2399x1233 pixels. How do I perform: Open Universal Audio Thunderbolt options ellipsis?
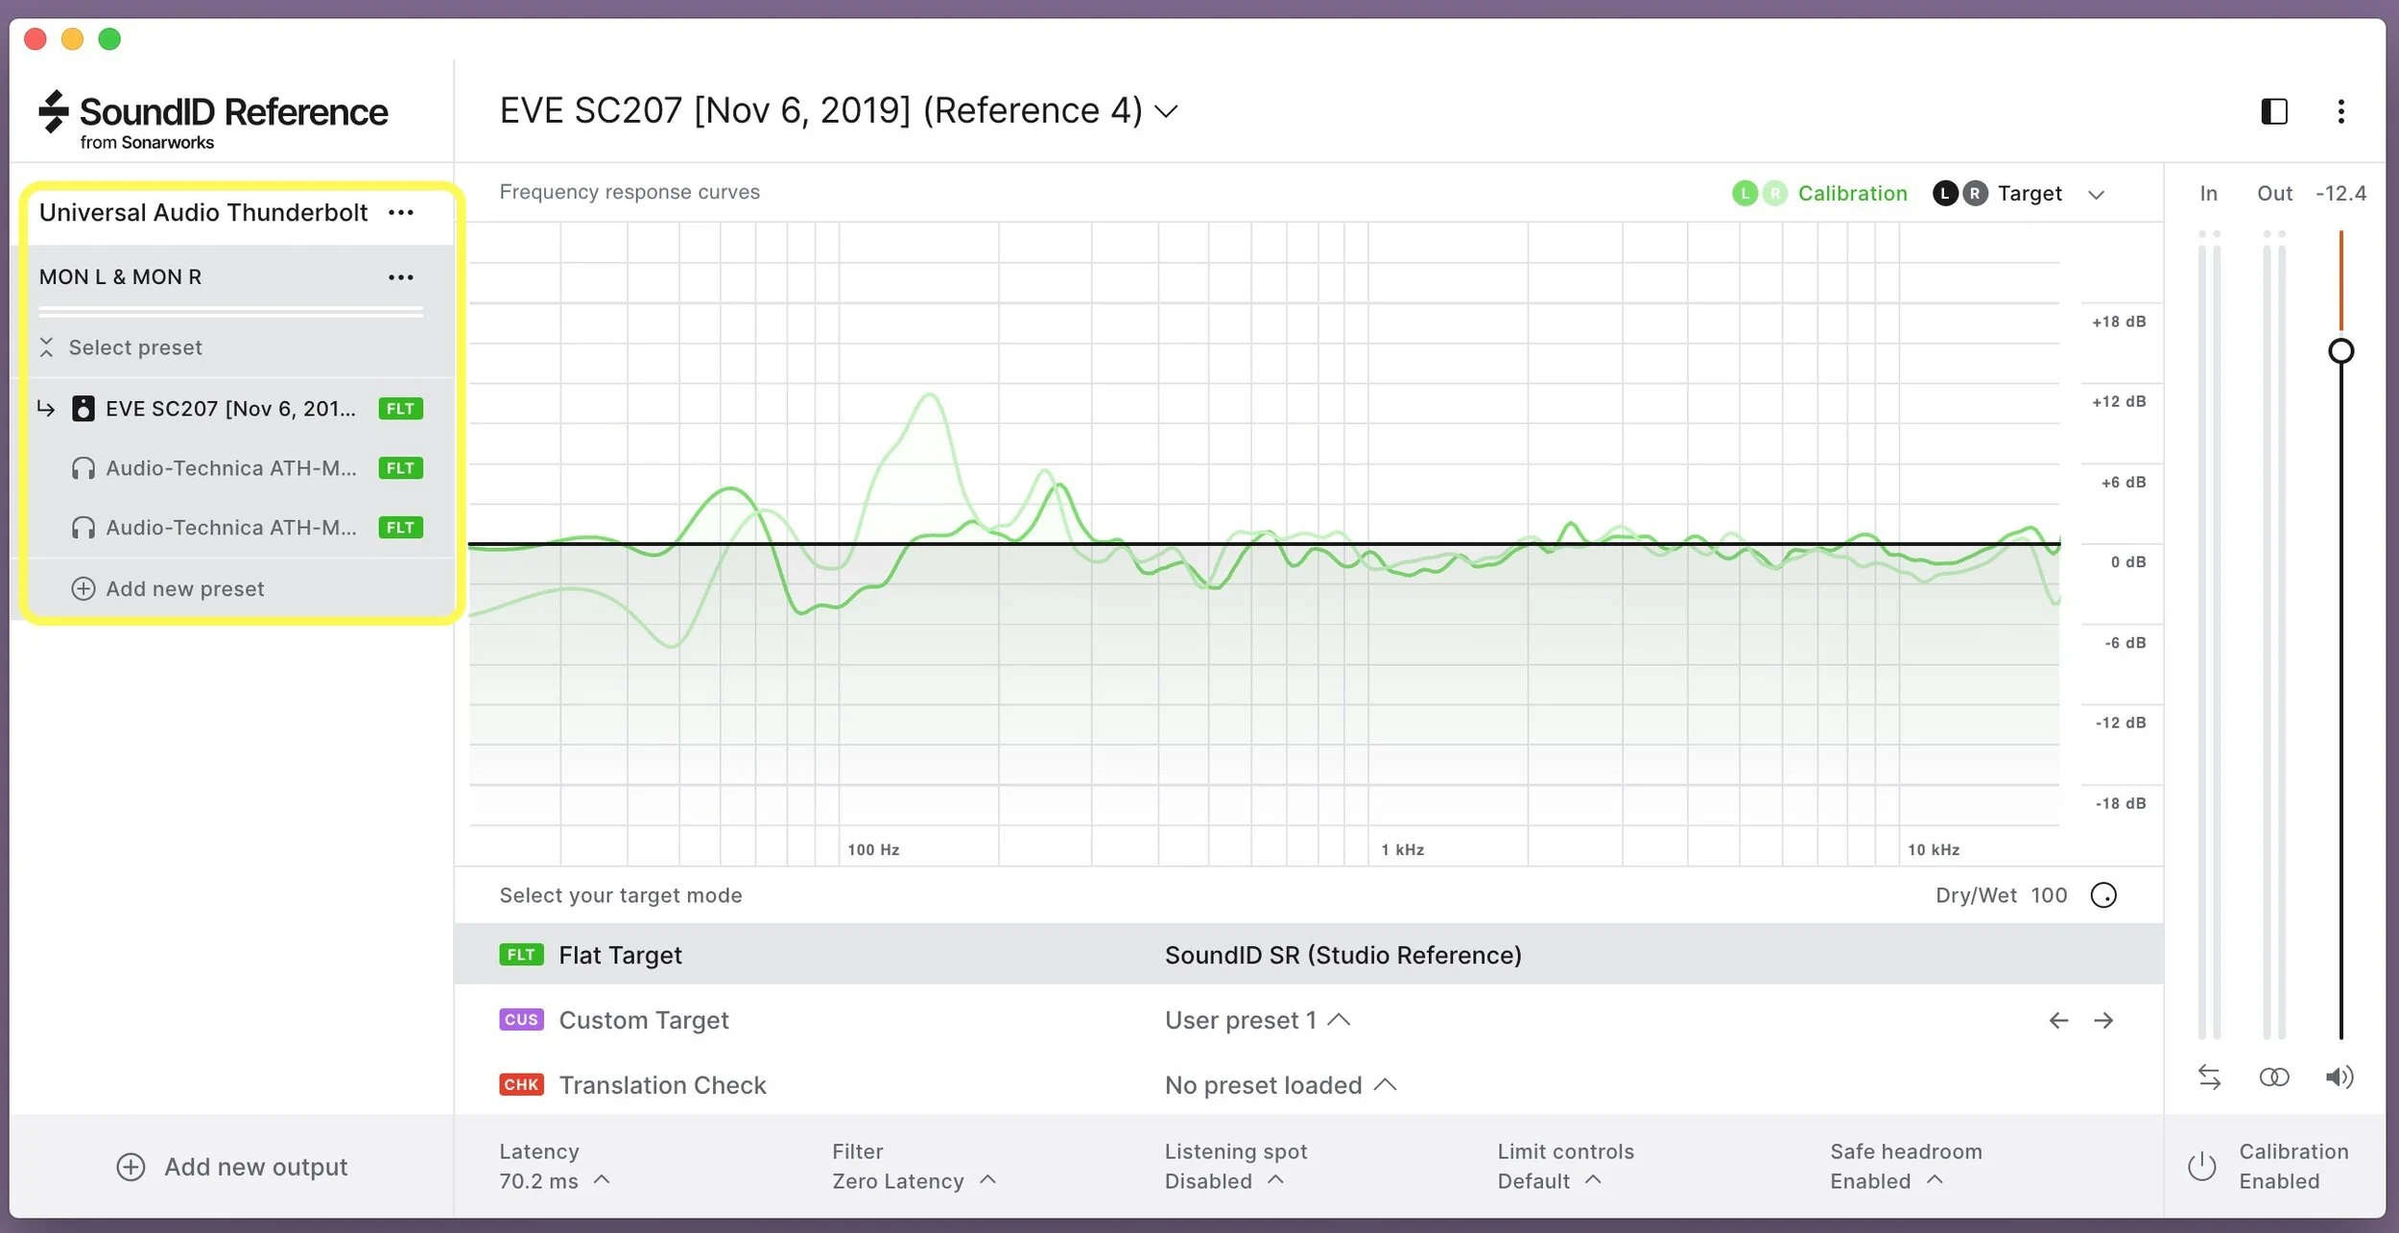pos(401,212)
